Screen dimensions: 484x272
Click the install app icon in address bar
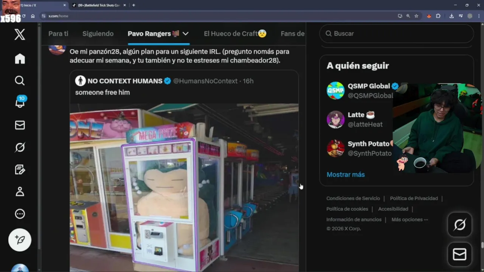tap(400, 16)
